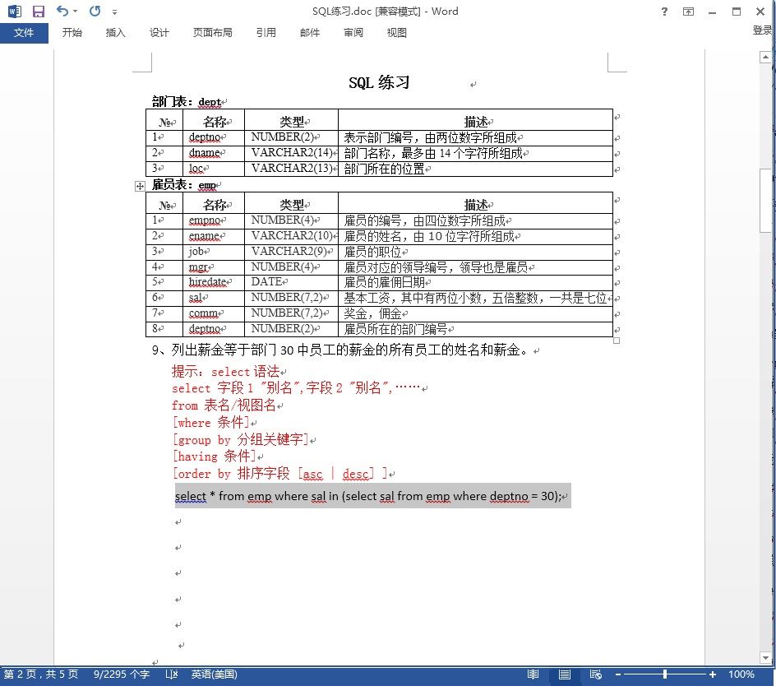Redo the last action

[95, 11]
